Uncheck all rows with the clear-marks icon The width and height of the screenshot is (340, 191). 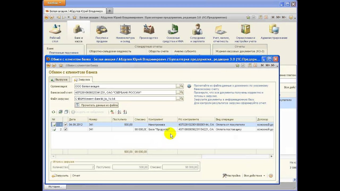point(66,112)
